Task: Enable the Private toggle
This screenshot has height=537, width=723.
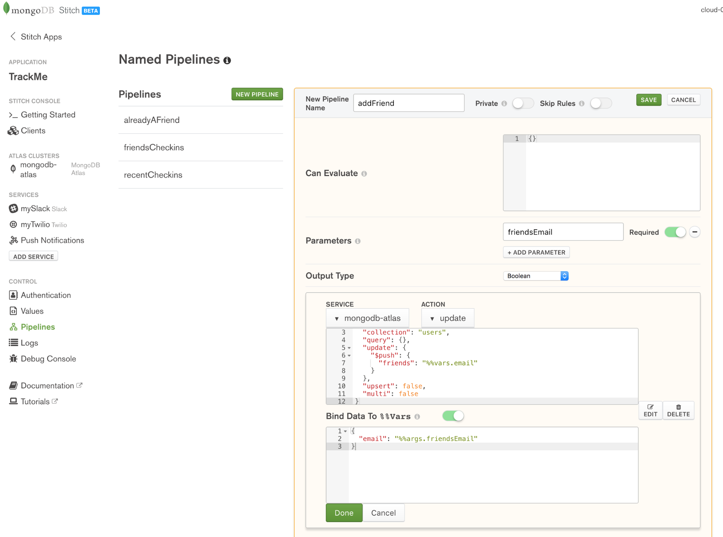Action: 523,103
